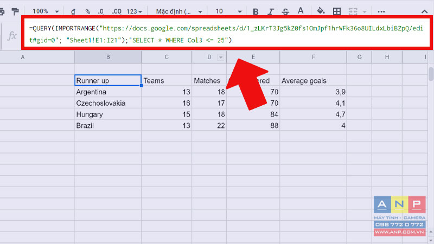Screen dimensions: 434x244
Task: Select Matches value 17 for Czechoslovakia
Action: tap(209, 103)
